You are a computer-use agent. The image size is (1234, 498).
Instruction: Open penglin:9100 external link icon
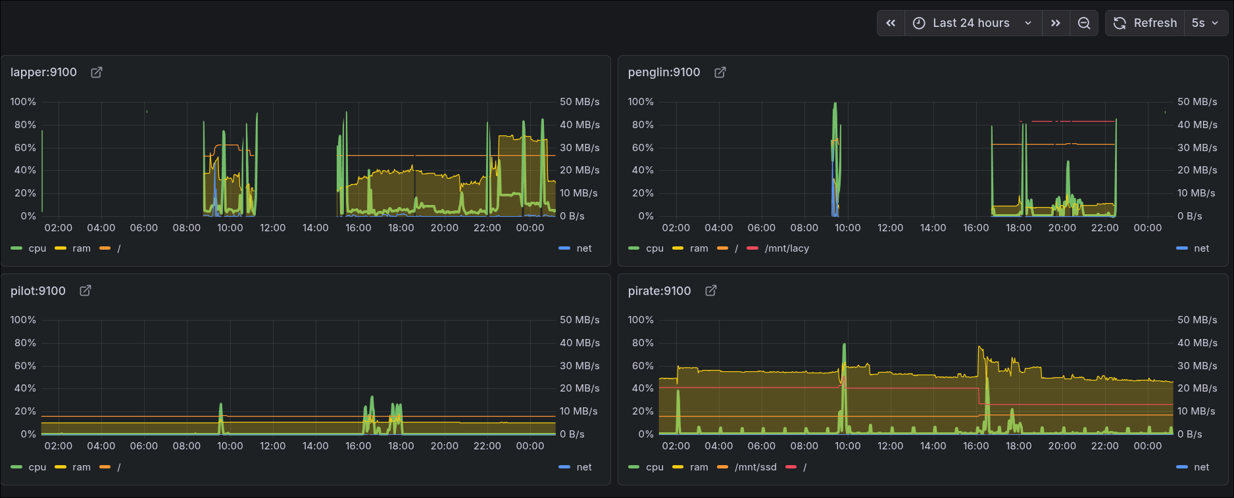tap(720, 72)
